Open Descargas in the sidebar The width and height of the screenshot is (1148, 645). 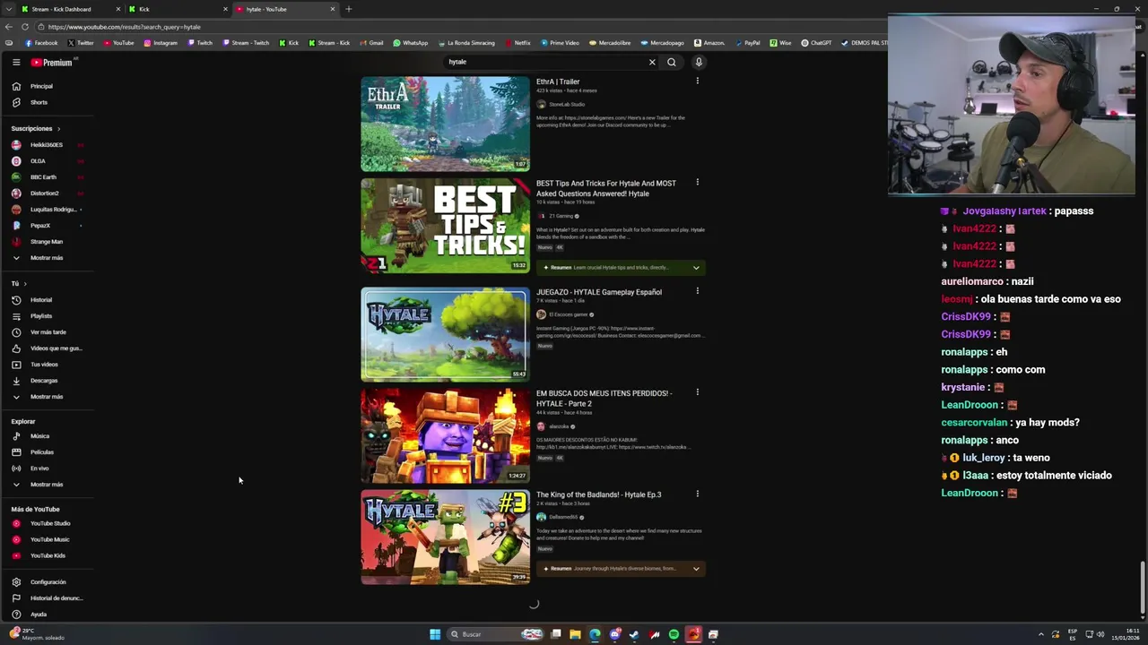(x=44, y=381)
